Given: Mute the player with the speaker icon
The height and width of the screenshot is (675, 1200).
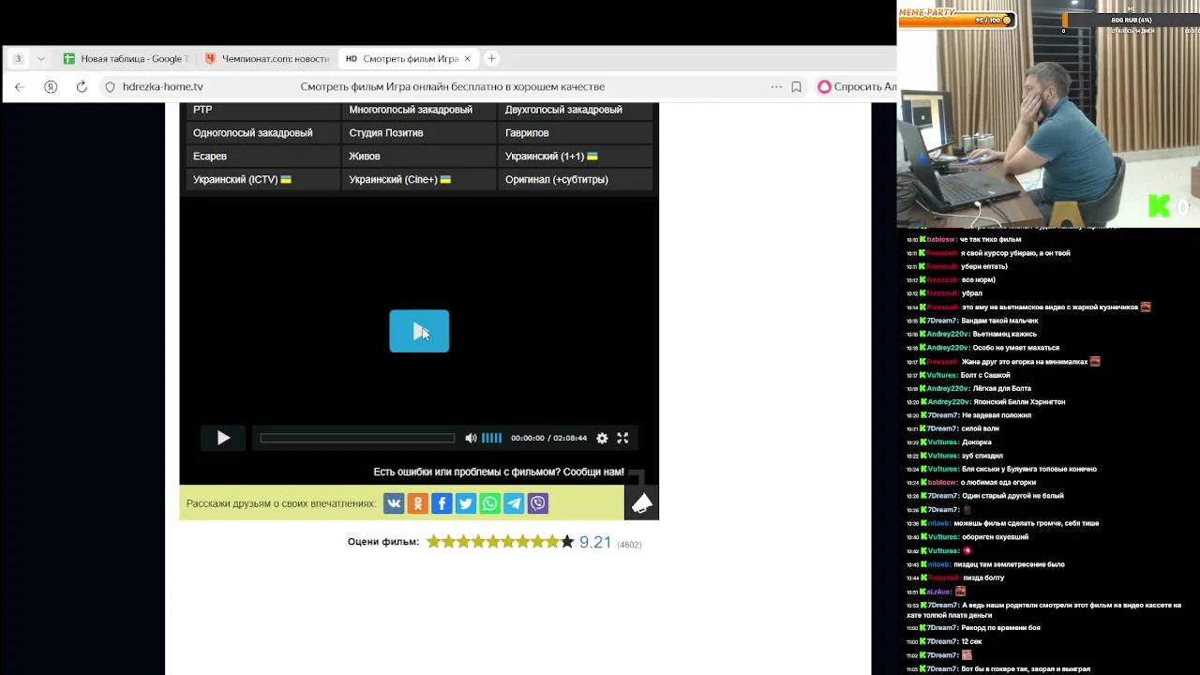Looking at the screenshot, I should [471, 438].
